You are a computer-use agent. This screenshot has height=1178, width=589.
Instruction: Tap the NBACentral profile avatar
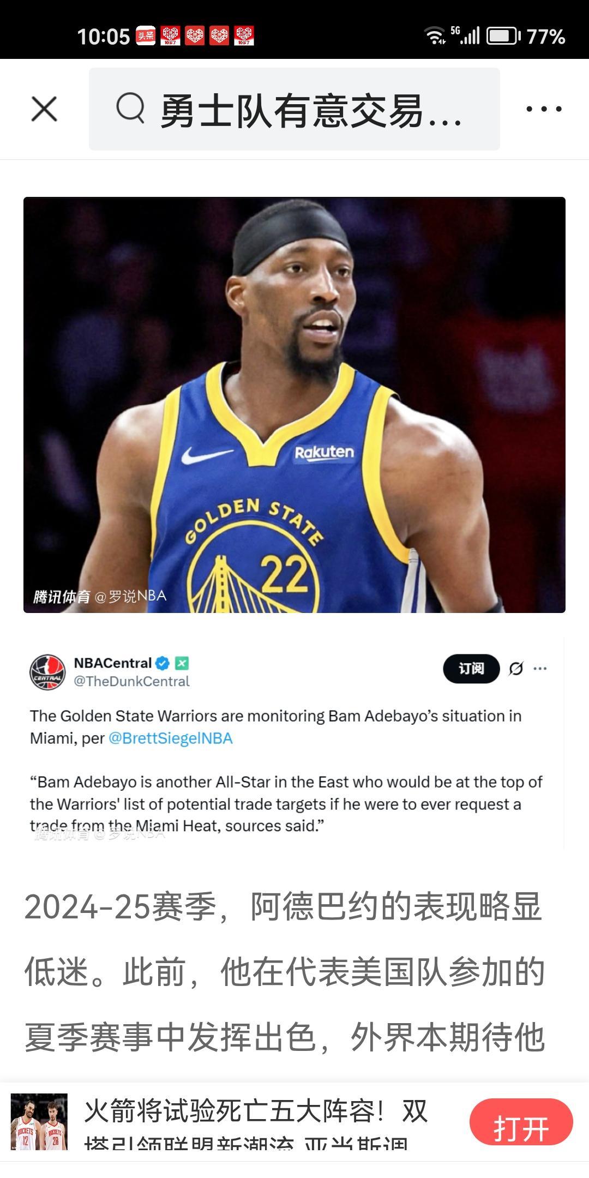[47, 672]
